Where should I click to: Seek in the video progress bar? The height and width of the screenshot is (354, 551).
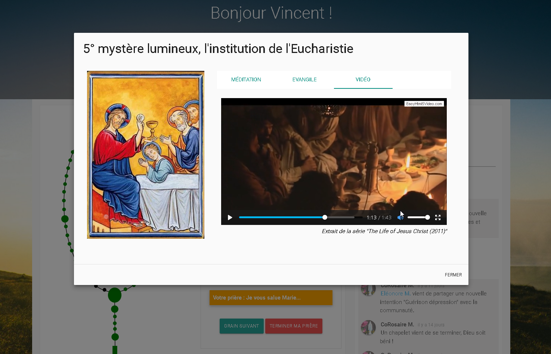pos(301,217)
